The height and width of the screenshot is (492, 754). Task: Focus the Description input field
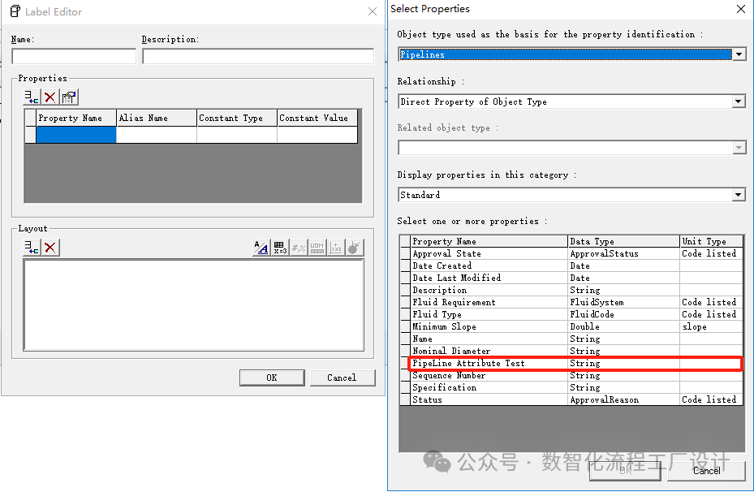pyautogui.click(x=258, y=56)
